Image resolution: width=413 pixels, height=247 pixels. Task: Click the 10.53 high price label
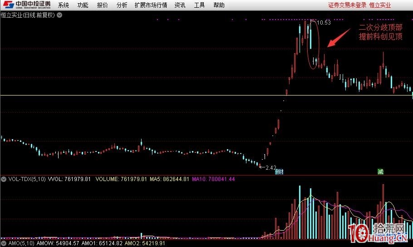coord(324,23)
